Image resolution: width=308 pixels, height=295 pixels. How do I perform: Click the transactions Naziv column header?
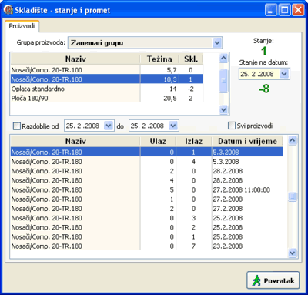[75, 141]
